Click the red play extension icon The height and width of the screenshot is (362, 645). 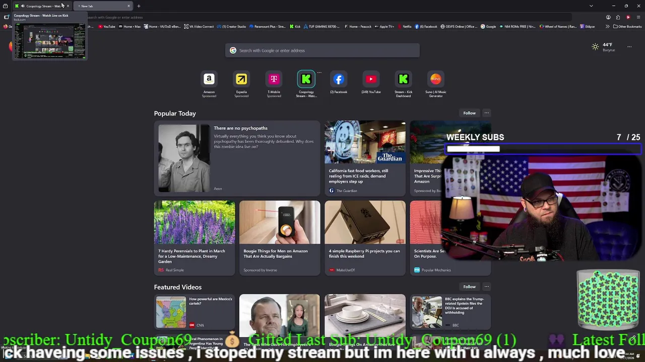pos(628,17)
